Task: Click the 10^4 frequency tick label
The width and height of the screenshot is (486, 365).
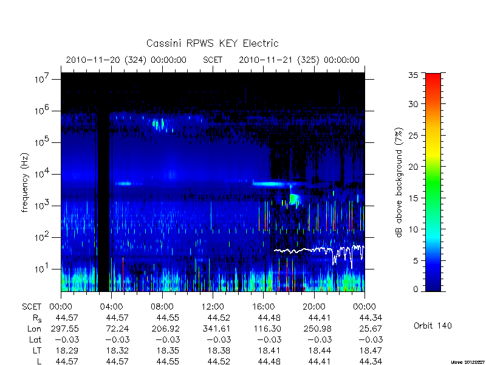Action: click(43, 173)
